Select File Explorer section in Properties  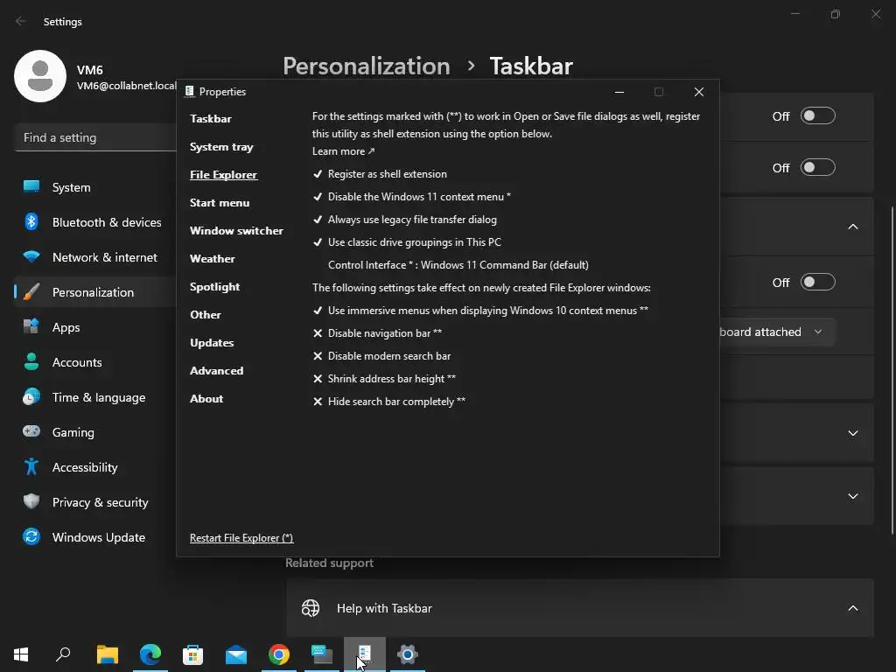click(223, 175)
